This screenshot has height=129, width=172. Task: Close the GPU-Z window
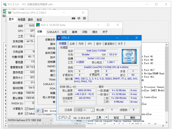(x=83, y=12)
